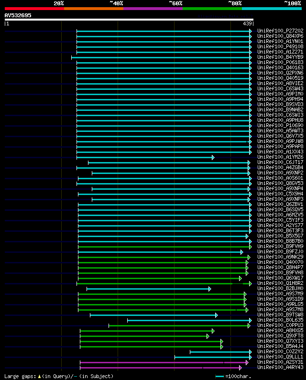The width and height of the screenshot is (306, 380).
Task: Open hit UniRef100_Q84XP6
Action: click(280, 36)
